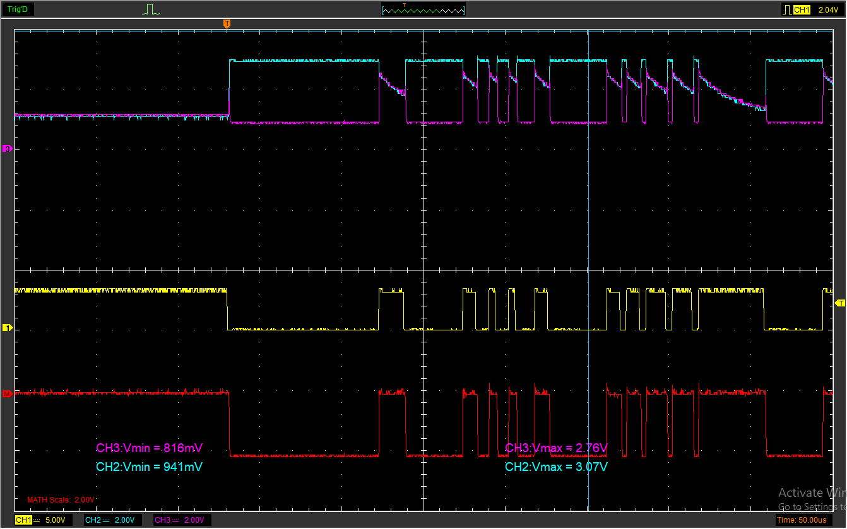Click the CH3:Vmin = 816mV measurement
Image resolution: width=847 pixels, height=529 pixels.
click(x=150, y=448)
